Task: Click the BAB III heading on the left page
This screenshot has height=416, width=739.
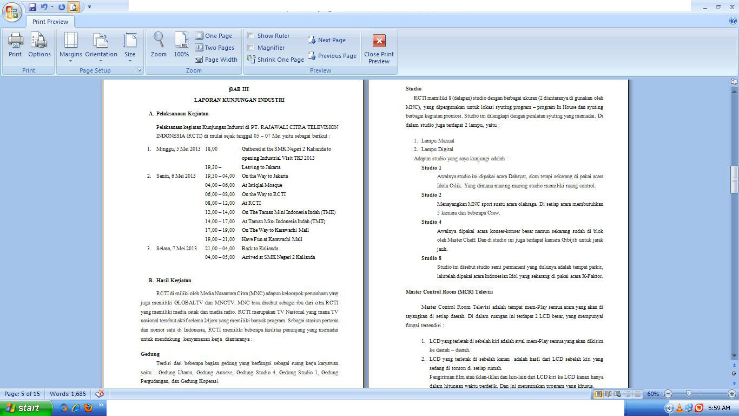Action: pos(239,89)
